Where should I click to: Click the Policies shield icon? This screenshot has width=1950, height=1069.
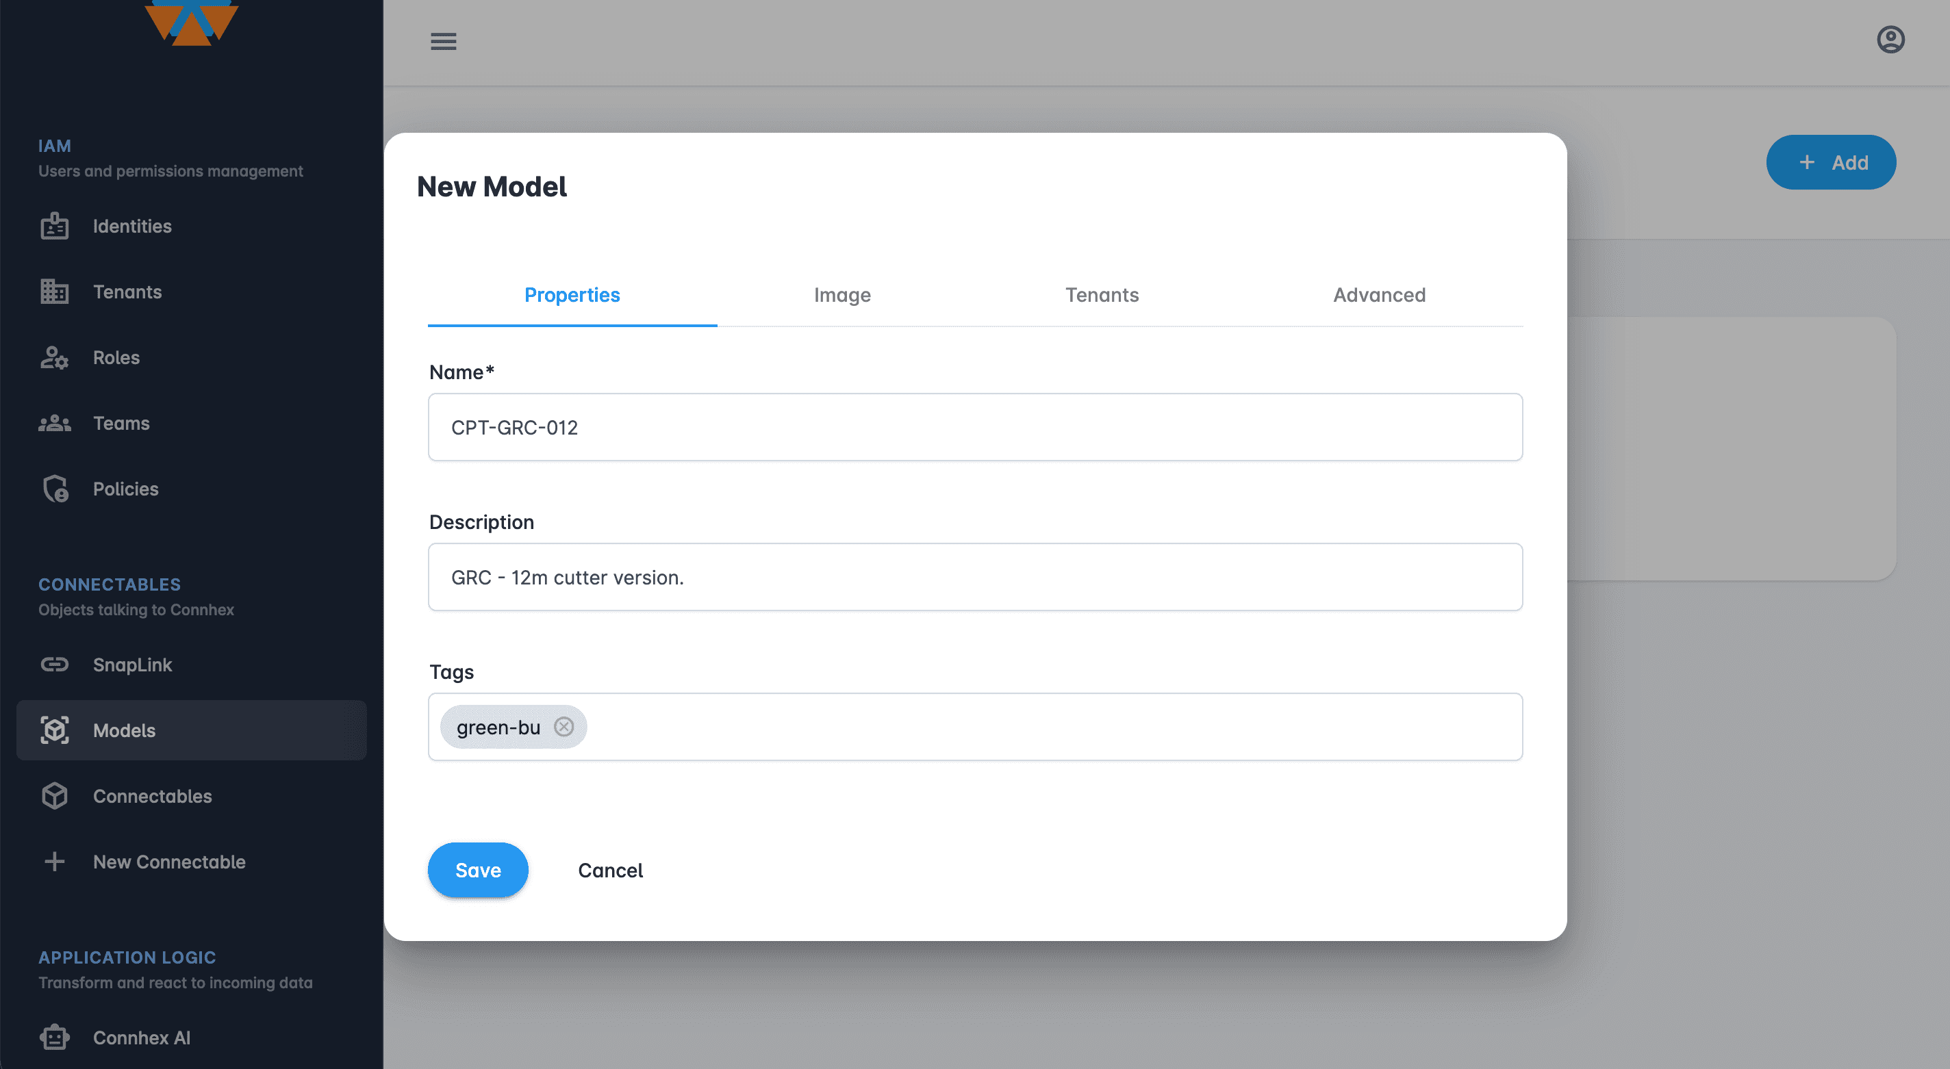click(x=55, y=489)
